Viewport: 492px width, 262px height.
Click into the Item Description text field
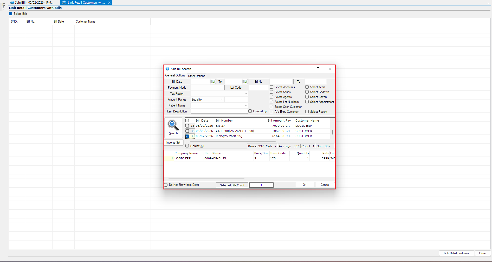[219, 111]
